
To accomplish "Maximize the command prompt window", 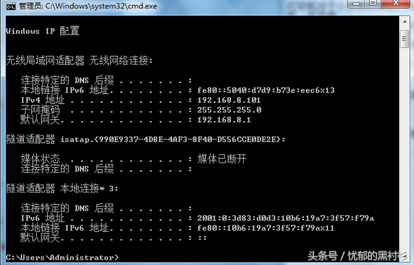I will tap(373, 3).
